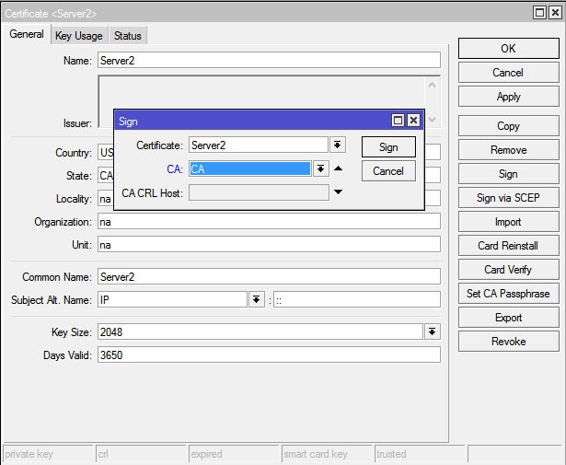Maximize the Sign dialog window
The image size is (566, 465).
[398, 121]
